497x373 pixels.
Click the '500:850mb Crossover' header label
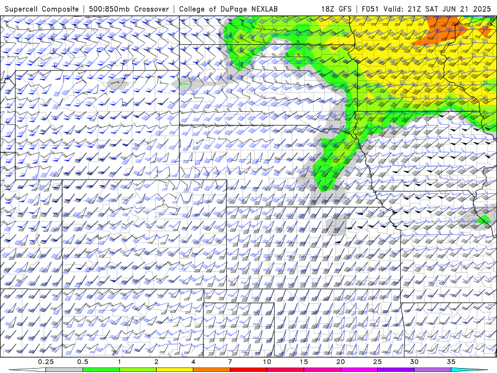(129, 9)
